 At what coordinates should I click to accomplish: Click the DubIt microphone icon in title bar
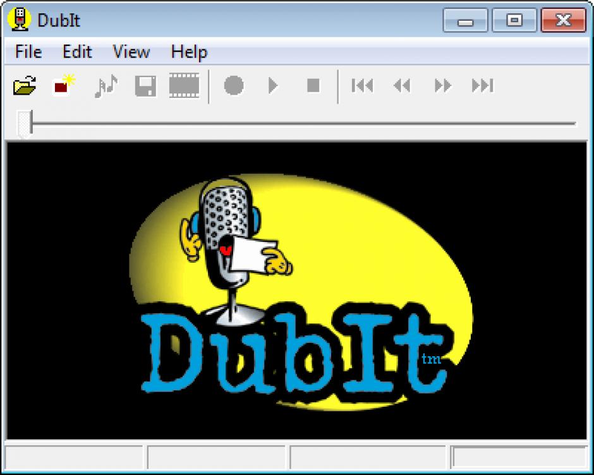(x=20, y=19)
